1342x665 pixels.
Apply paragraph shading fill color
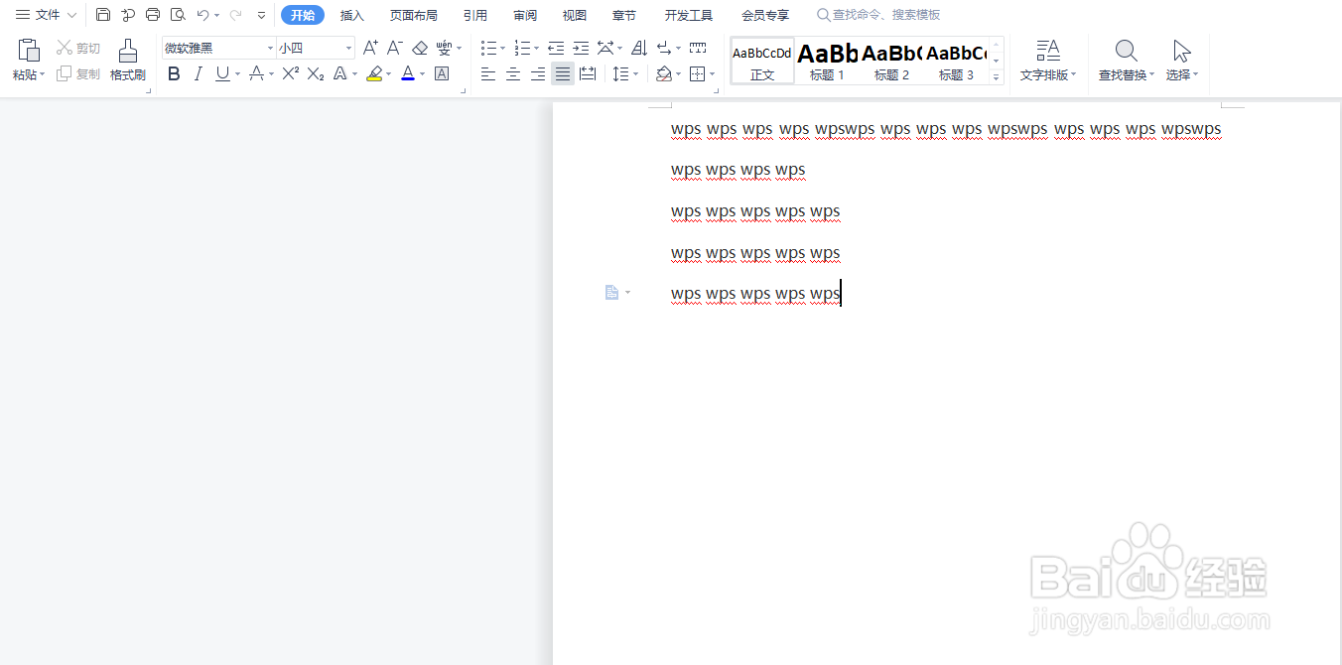664,73
